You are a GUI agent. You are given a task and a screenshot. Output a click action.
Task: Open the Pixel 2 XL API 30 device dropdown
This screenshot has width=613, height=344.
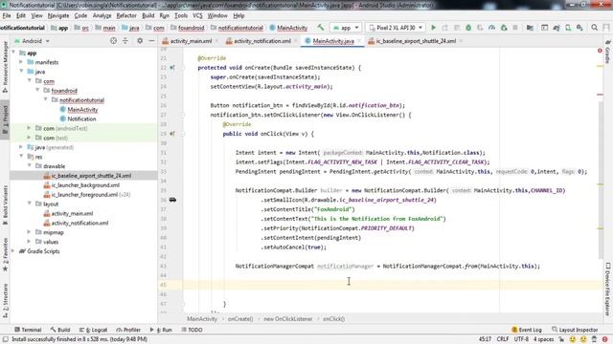(396, 28)
